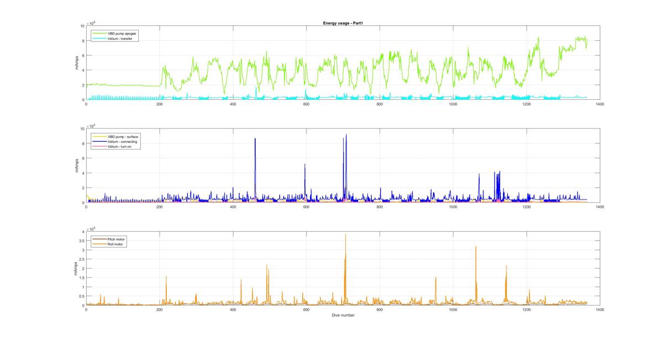This screenshot has width=663, height=343.
Task: Click the '1400' x-axis tick under the Roll motor plot
Action: pyautogui.click(x=599, y=310)
